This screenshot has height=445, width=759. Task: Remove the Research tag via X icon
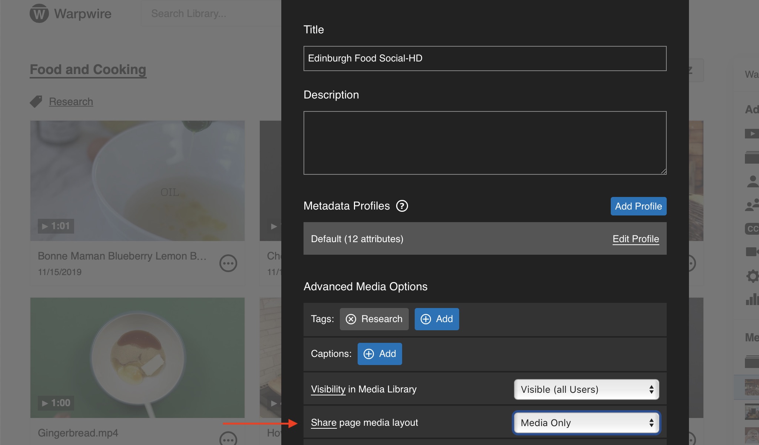(351, 319)
